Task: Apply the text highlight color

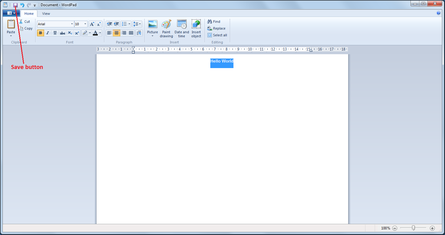Action: coord(85,33)
